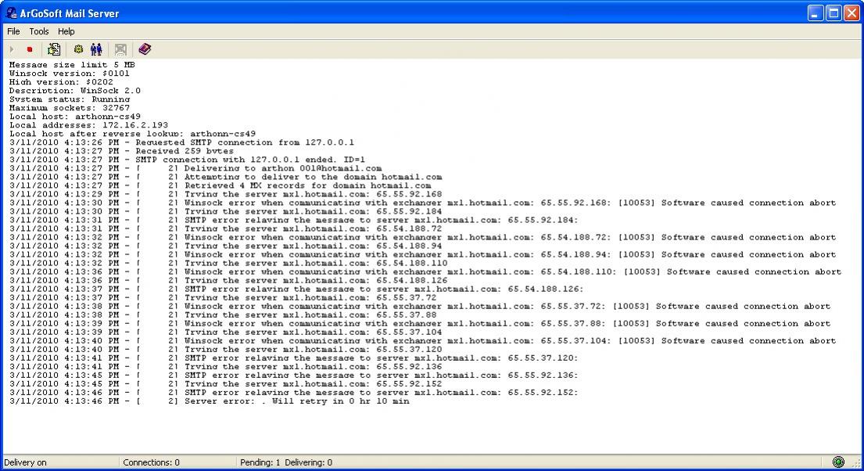Screen dimensions: 864x471
Task: Click the Winsock error line for 65.54.188.72
Action: click(423, 237)
